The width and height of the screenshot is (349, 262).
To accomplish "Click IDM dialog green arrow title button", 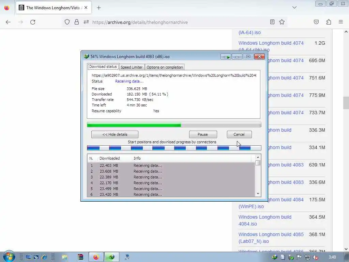I will point(226,57).
